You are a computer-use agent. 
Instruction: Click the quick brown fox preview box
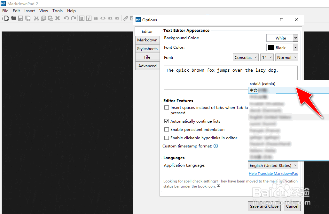point(231,77)
